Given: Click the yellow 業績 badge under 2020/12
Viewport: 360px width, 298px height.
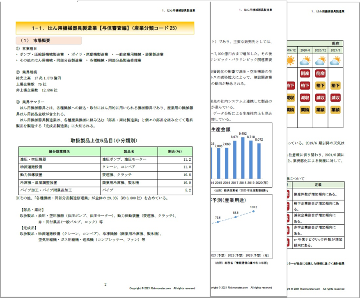Looking at the screenshot, I should click(x=320, y=109).
